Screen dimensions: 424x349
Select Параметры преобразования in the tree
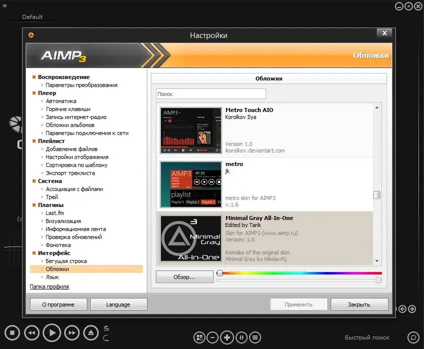click(81, 85)
